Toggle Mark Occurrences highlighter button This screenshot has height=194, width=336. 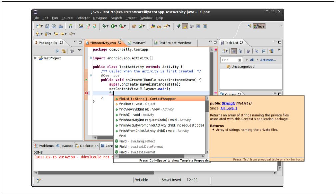185,26
